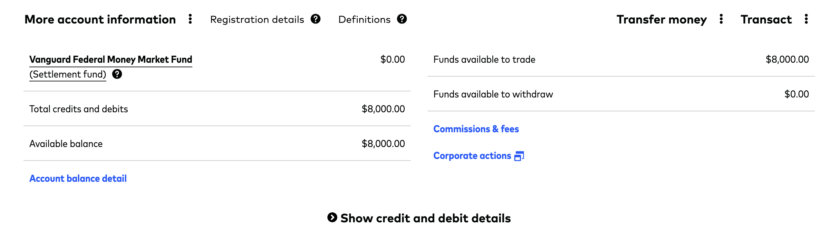Click Settlement fund help icon

tap(117, 74)
